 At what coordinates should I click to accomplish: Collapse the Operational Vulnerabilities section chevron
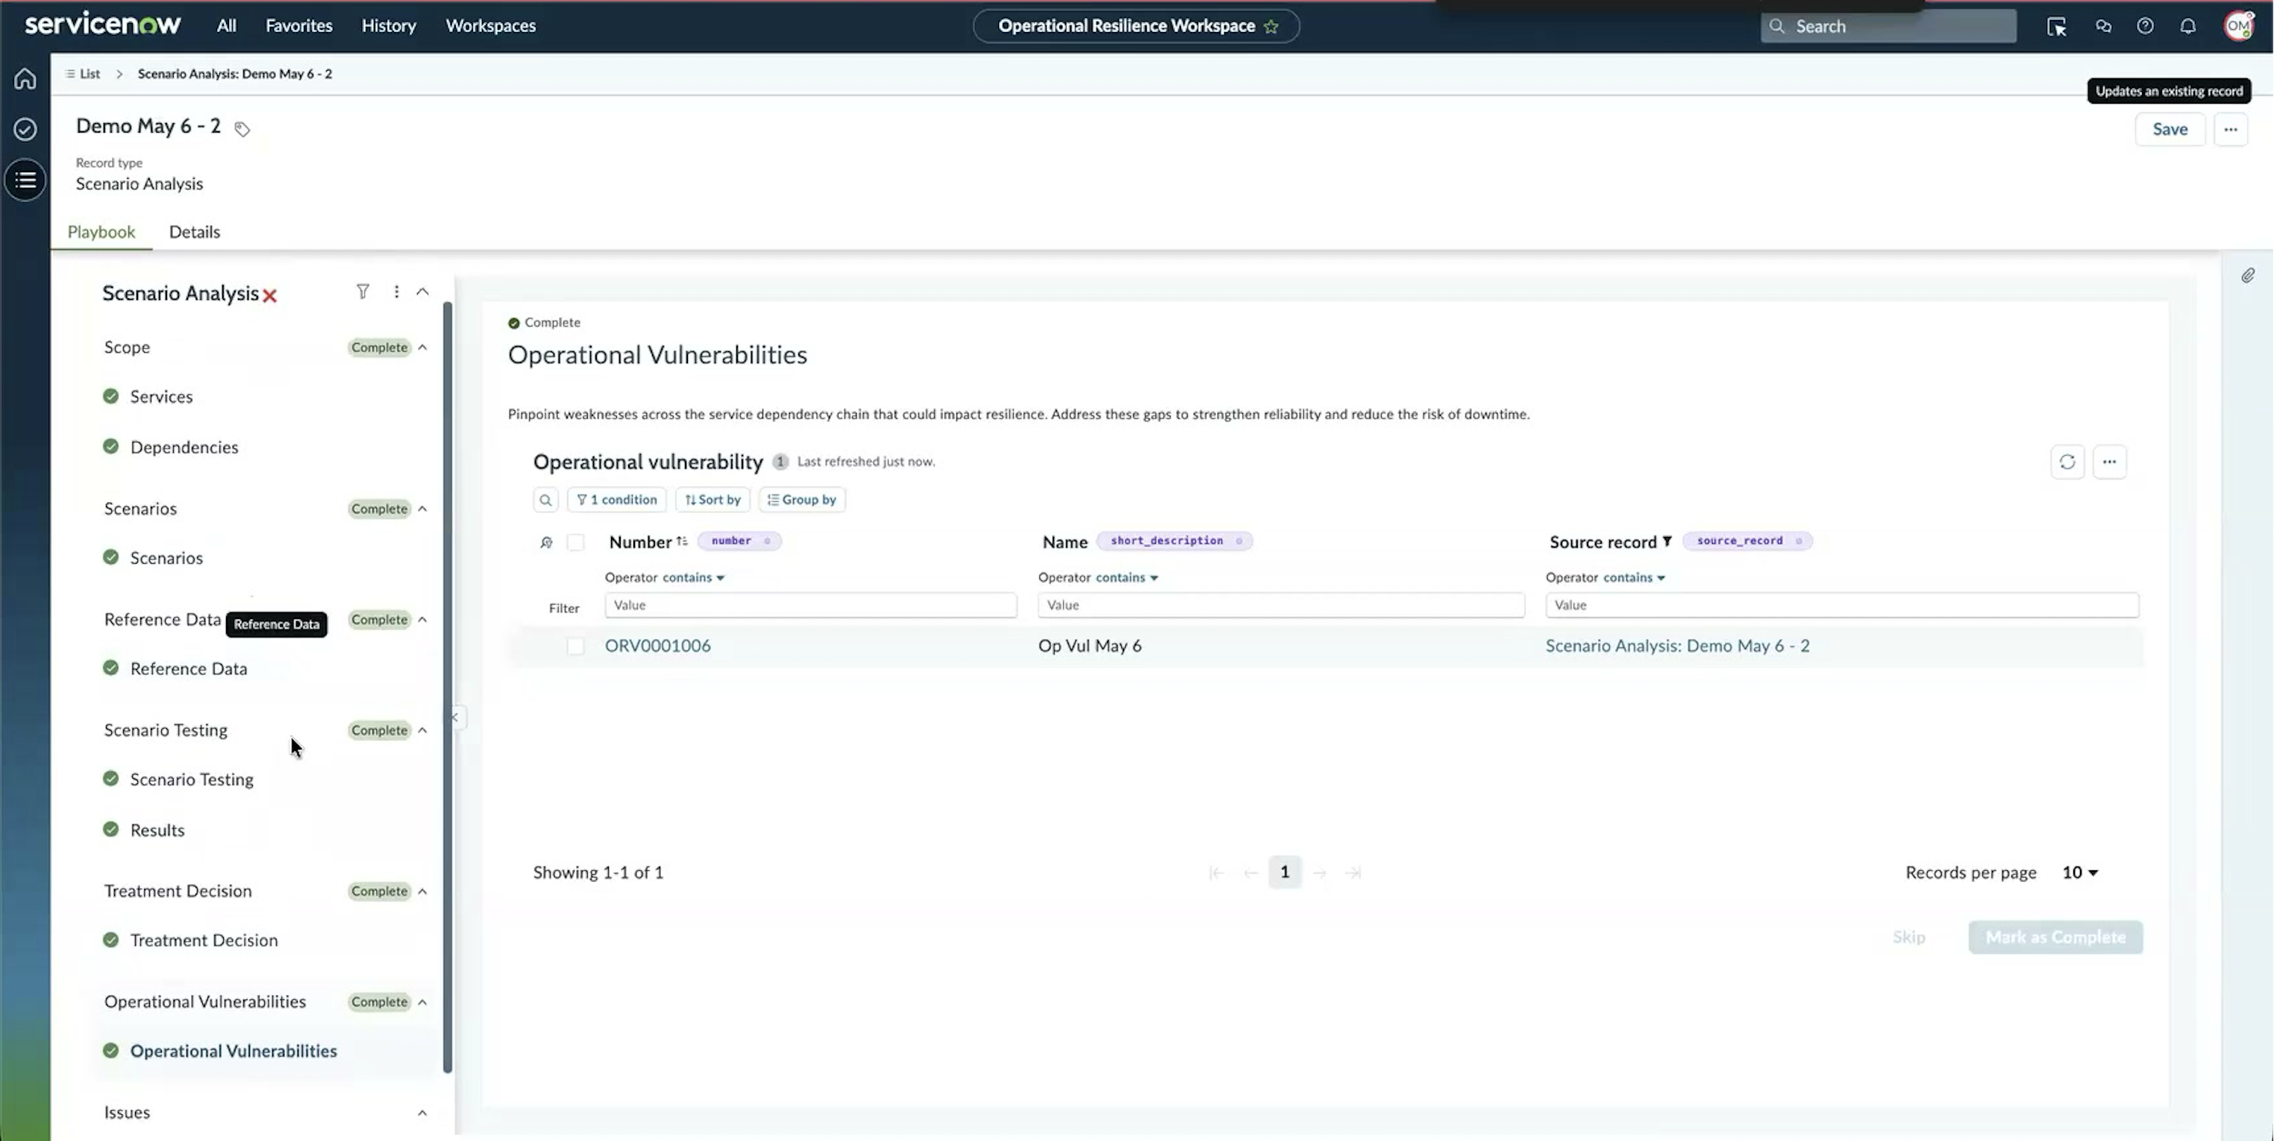(x=423, y=1002)
